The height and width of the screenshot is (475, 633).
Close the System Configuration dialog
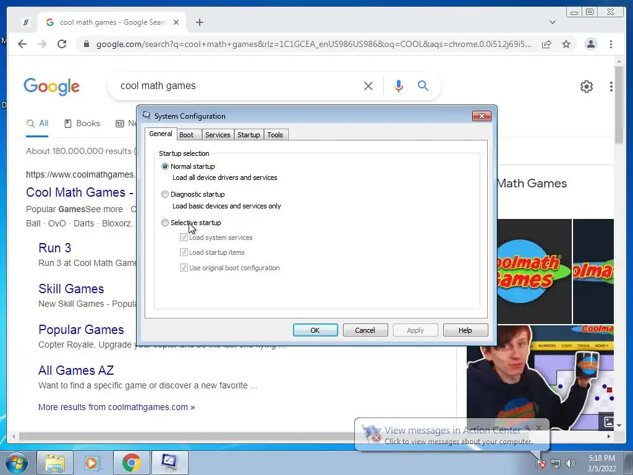(x=482, y=116)
